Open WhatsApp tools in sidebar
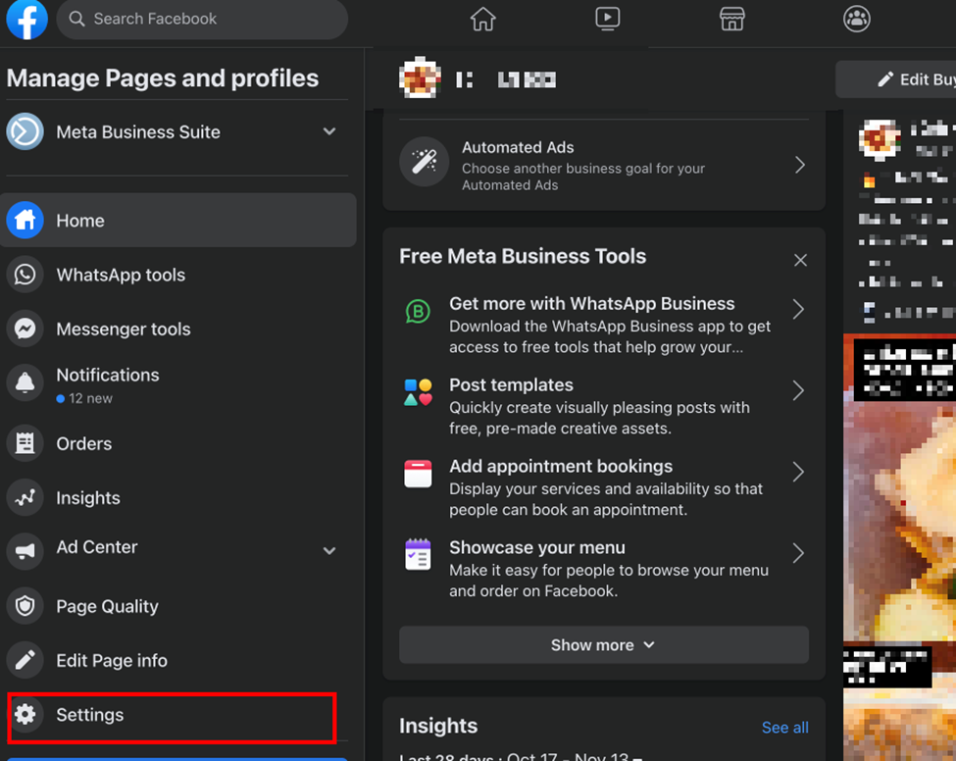The width and height of the screenshot is (956, 761). click(121, 275)
